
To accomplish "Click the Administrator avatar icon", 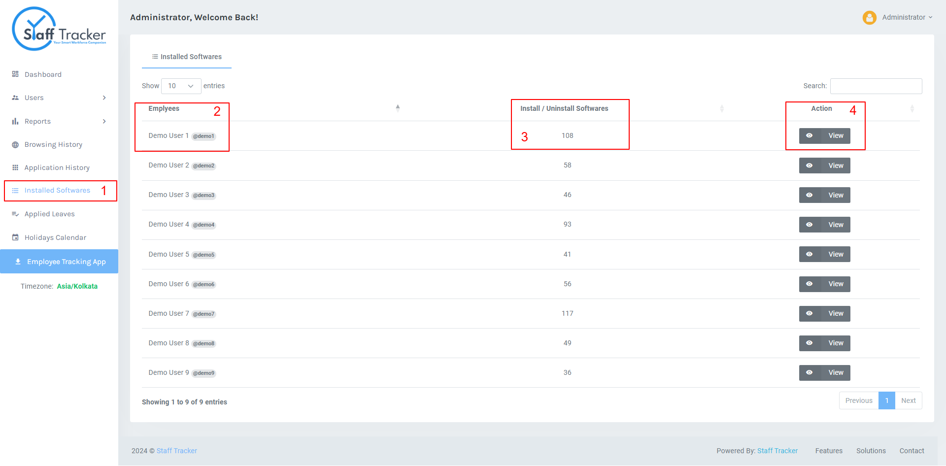I will click(x=870, y=18).
